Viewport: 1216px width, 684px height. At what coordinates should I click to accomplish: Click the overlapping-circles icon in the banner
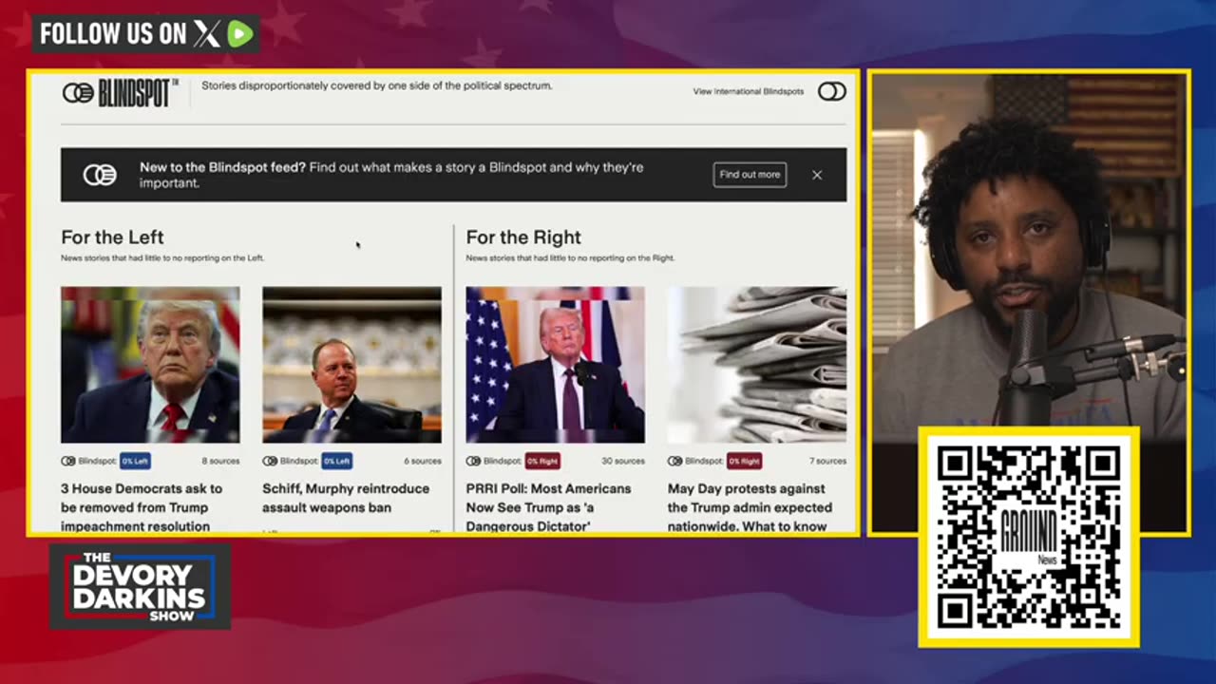click(100, 175)
